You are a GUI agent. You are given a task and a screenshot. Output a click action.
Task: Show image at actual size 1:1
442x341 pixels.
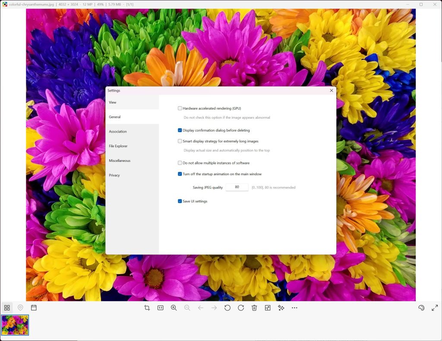pyautogui.click(x=161, y=308)
